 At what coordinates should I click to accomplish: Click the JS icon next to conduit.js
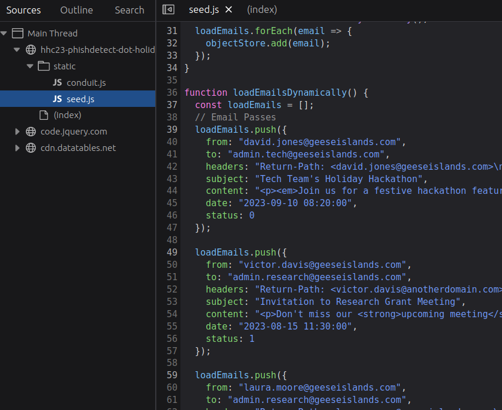pyautogui.click(x=57, y=83)
